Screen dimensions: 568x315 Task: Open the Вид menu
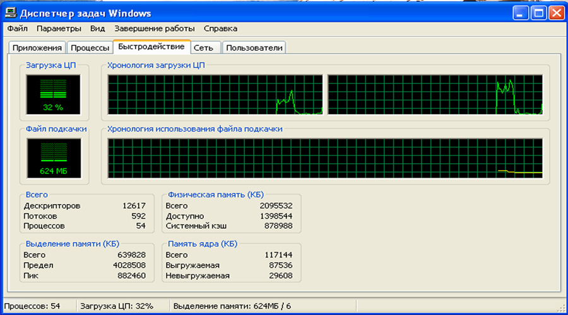[x=97, y=28]
